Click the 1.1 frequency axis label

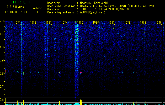(2, 34)
